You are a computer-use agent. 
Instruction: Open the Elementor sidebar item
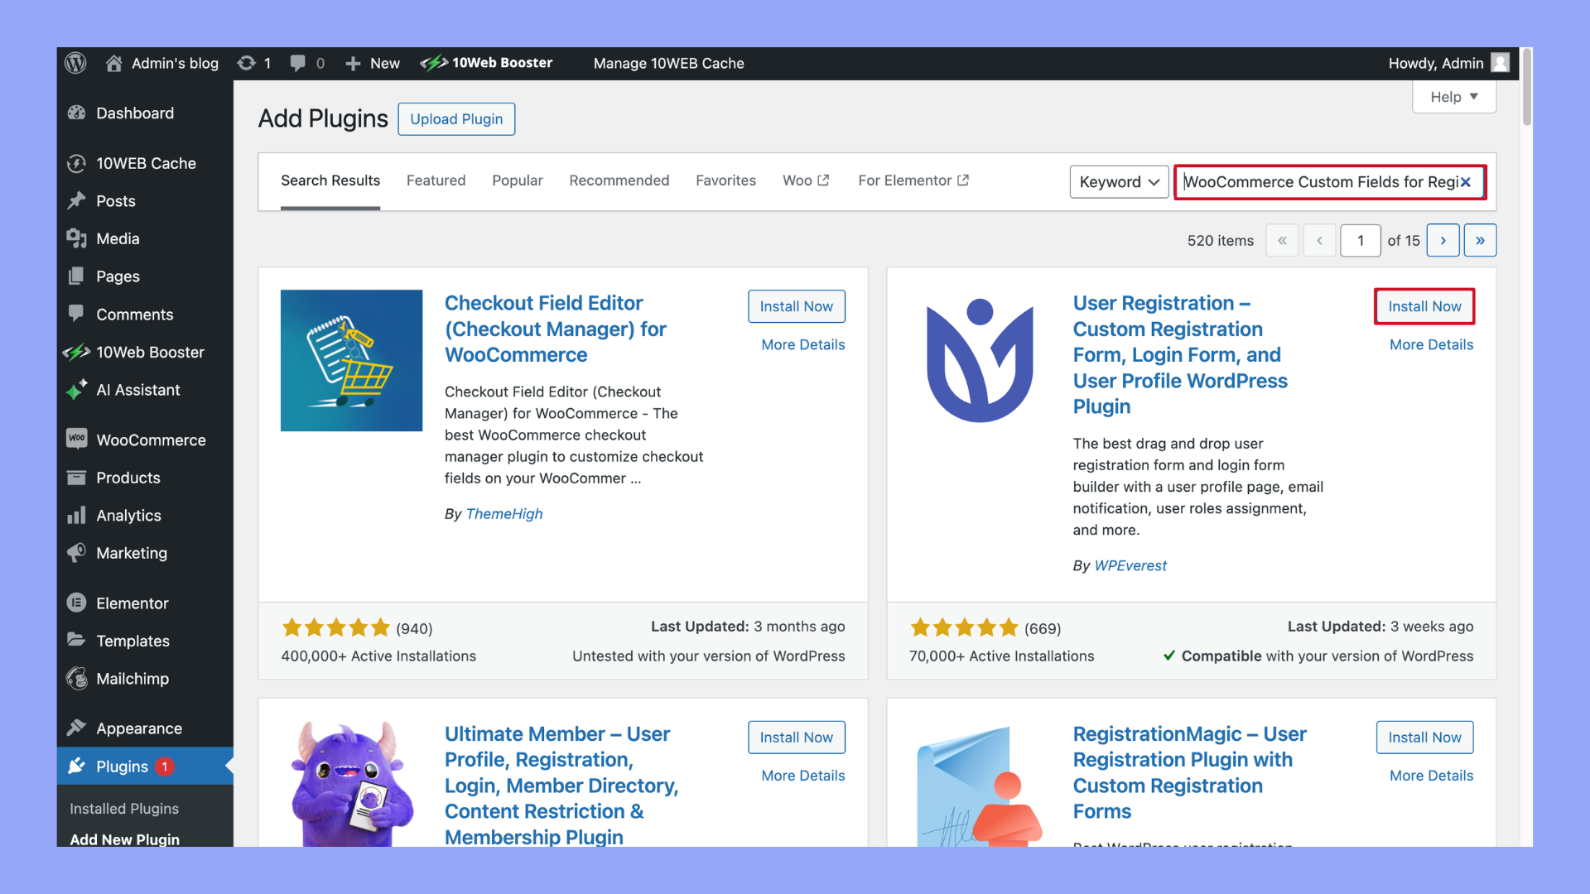[132, 603]
